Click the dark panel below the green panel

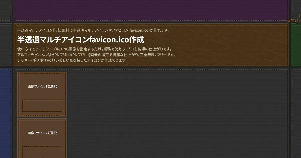296,113
